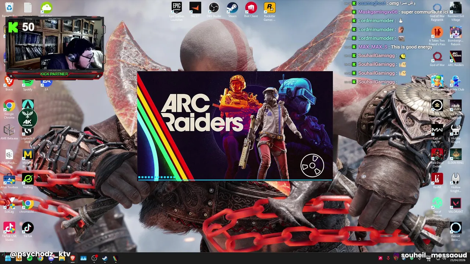Open the ExitLag desktop shortcut
Screen dimensions: 470x264
click(9, 205)
